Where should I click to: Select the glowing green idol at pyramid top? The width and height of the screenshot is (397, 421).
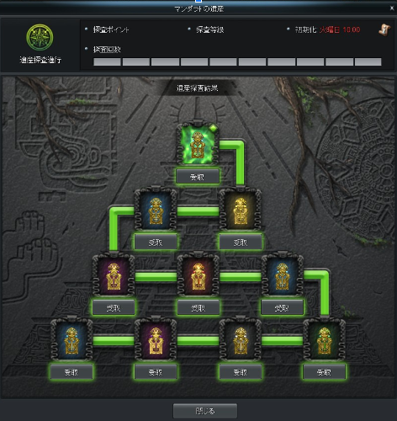(198, 144)
